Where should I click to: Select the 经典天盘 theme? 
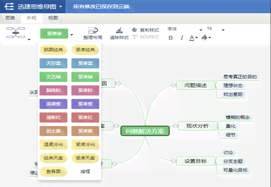[x=53, y=158]
